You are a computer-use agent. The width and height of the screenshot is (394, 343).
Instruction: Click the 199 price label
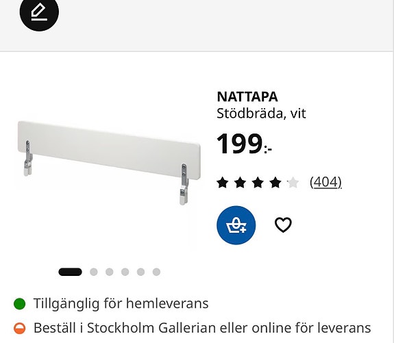click(244, 144)
